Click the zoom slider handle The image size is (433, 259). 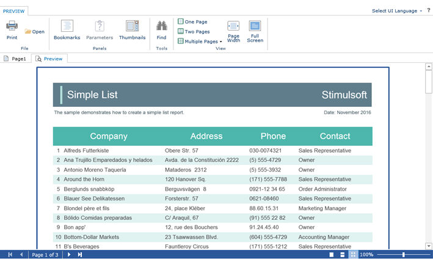(404, 255)
